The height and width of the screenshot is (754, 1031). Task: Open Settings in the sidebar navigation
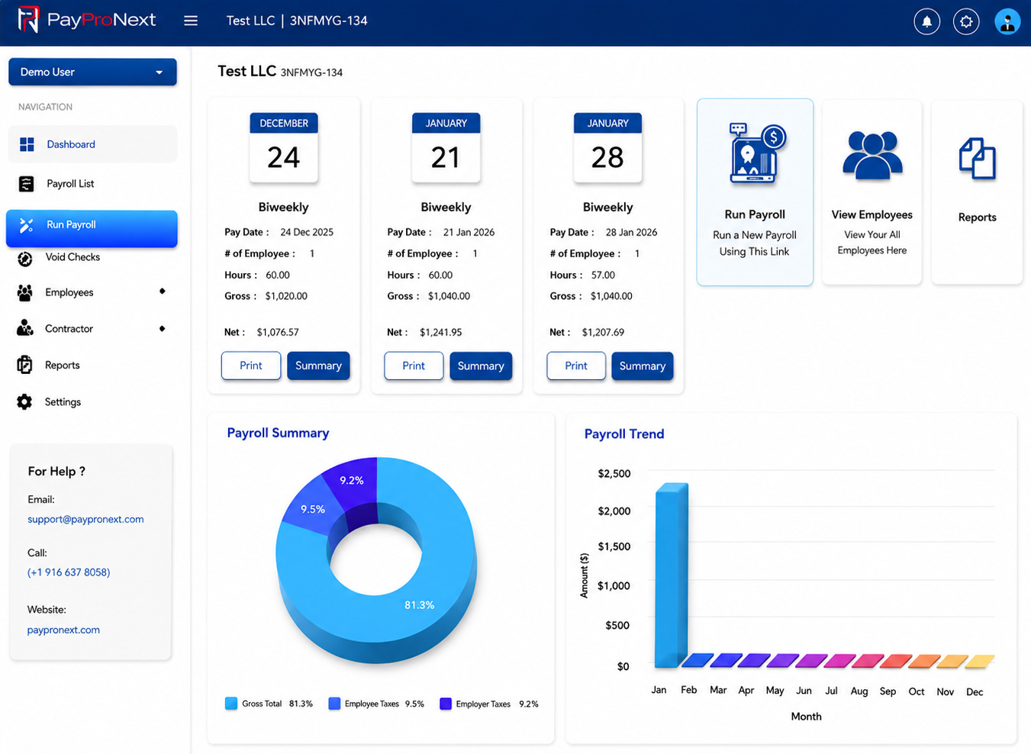tap(63, 402)
